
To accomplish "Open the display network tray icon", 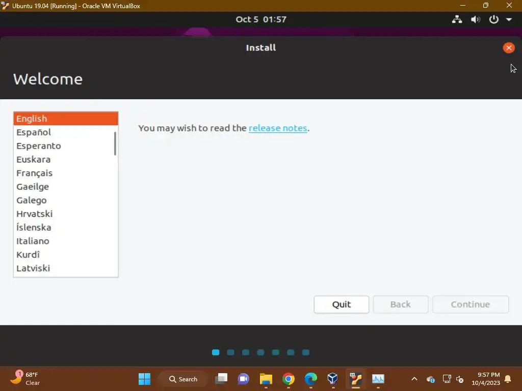I will (x=447, y=379).
